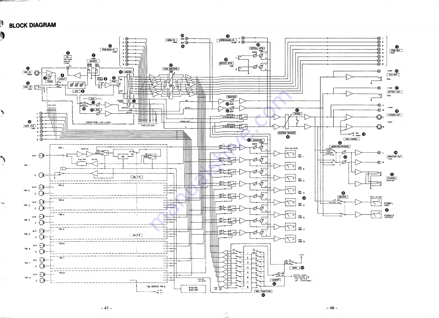Click the BUSS IN EFF jack
439x318 pixels.
tap(186, 43)
